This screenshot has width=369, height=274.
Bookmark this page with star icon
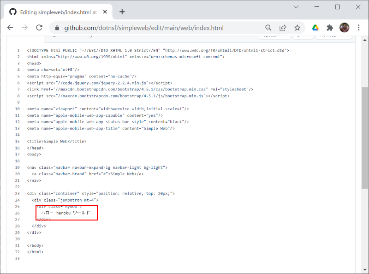pos(297,28)
